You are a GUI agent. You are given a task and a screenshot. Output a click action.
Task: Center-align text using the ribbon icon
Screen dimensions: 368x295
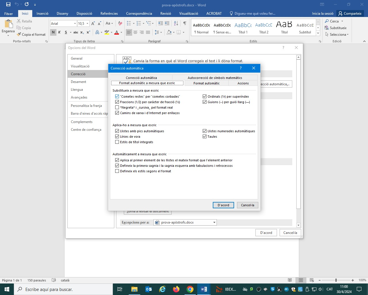pos(135,32)
